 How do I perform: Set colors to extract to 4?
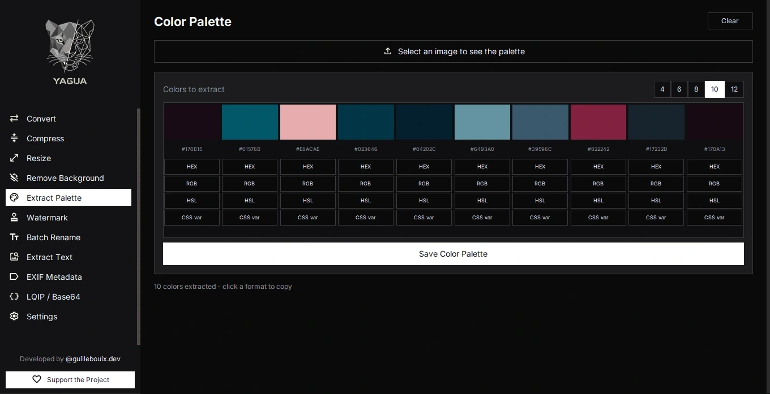click(662, 89)
